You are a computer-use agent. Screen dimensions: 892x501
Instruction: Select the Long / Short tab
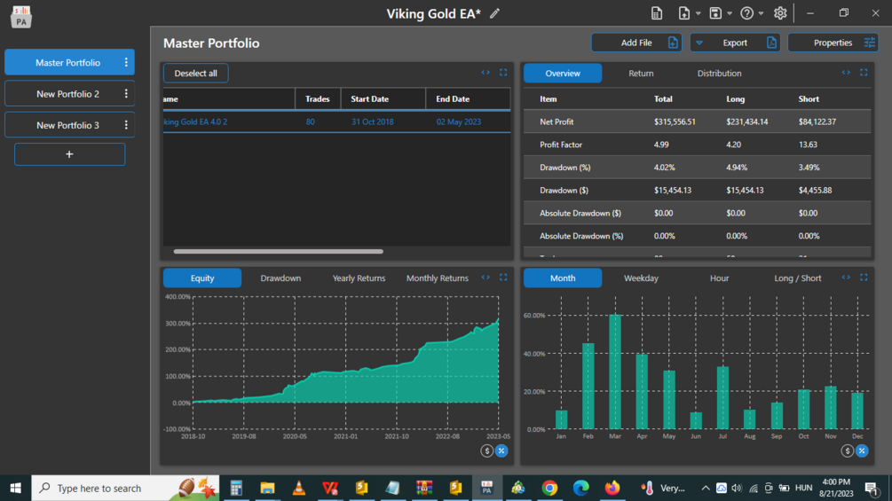point(798,278)
